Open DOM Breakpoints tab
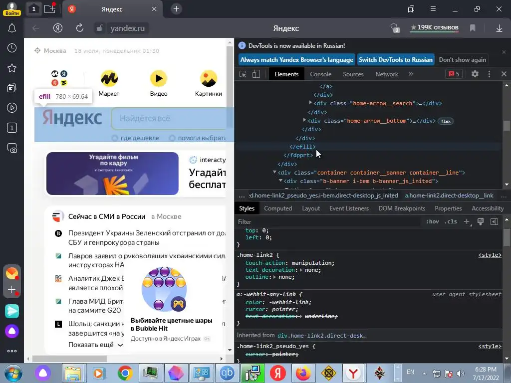Screen dimensions: 511x383 (x=402, y=208)
